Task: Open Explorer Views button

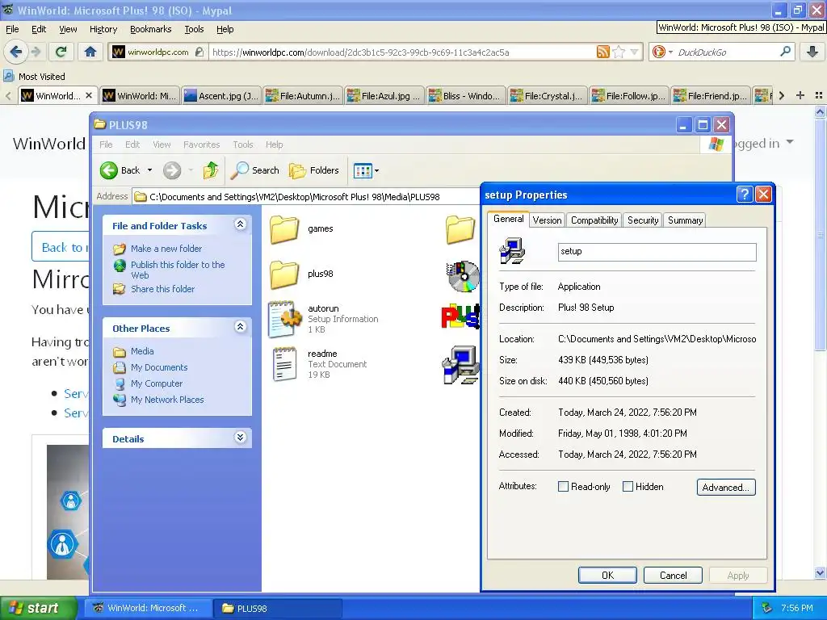Action: (x=363, y=170)
